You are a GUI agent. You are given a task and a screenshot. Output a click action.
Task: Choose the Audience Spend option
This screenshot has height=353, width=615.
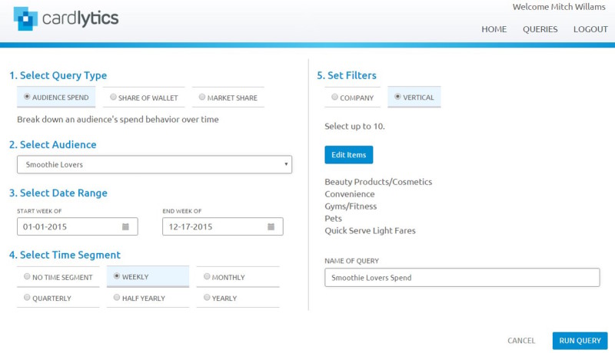click(x=56, y=97)
